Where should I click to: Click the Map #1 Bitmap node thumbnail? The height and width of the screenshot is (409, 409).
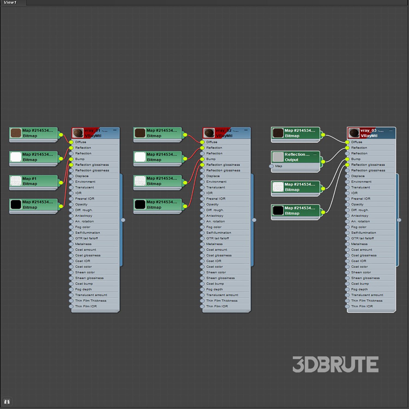16,181
